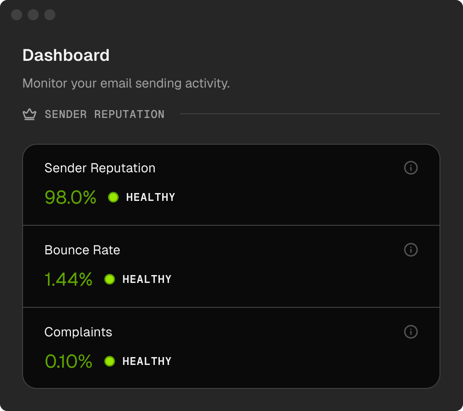Open the Bounce Rate info icon
The width and height of the screenshot is (463, 411).
tap(410, 250)
